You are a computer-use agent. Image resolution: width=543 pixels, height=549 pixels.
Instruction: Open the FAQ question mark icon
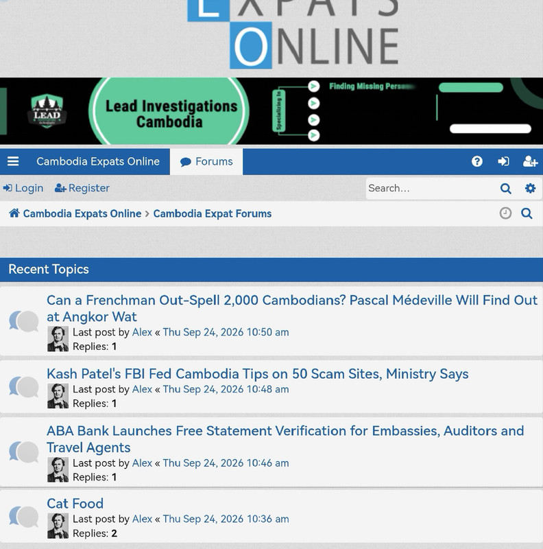(x=477, y=161)
